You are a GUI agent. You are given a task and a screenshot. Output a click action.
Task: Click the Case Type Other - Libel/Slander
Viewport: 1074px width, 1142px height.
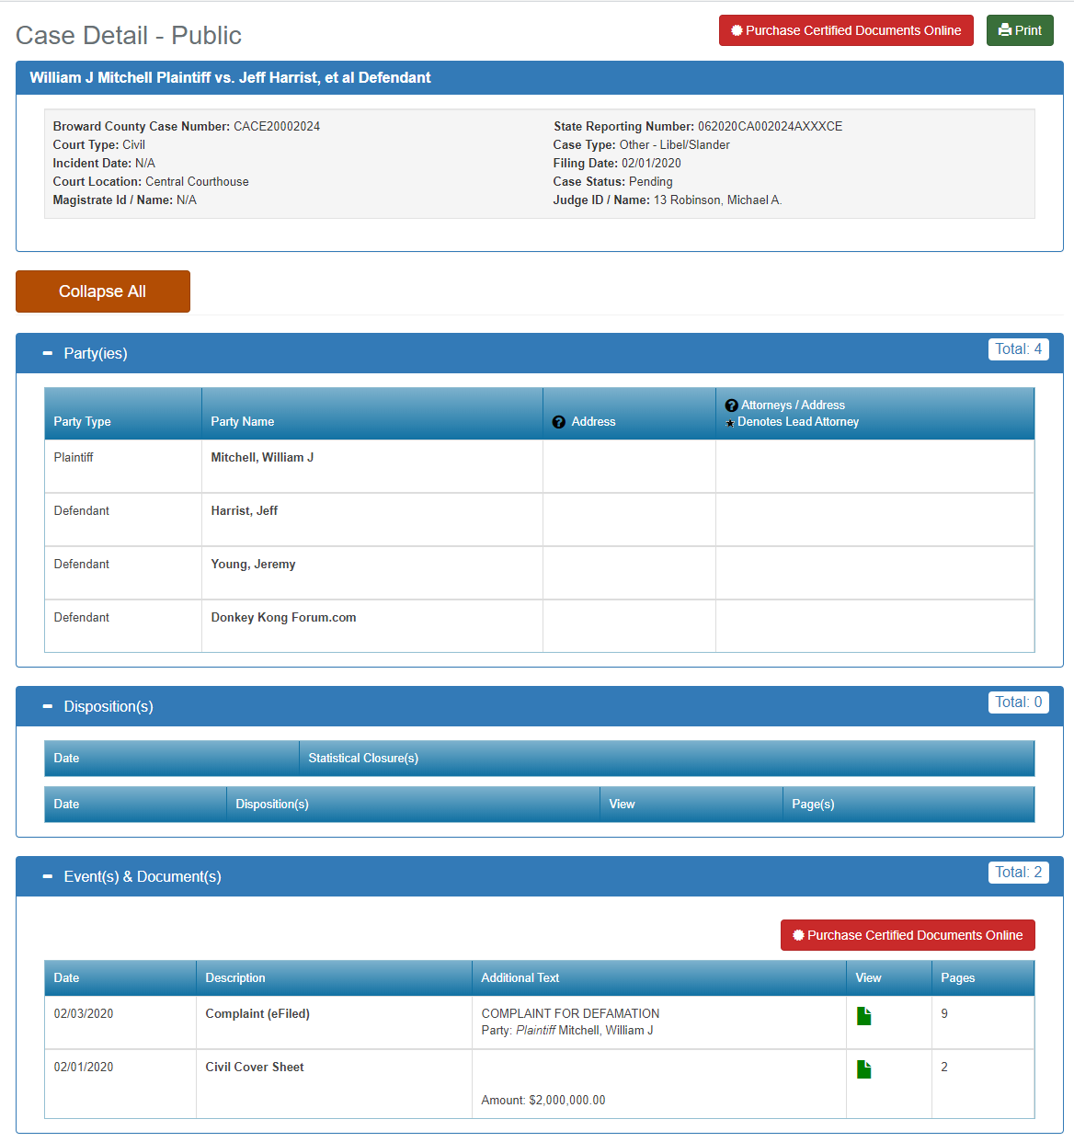click(675, 144)
